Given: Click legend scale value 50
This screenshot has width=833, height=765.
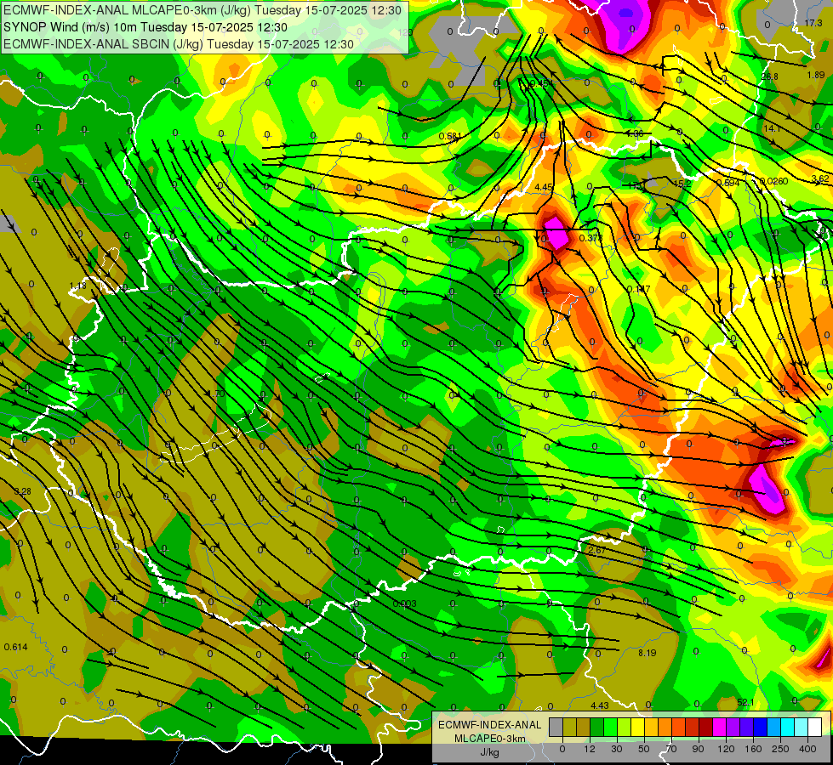Looking at the screenshot, I should 644,749.
